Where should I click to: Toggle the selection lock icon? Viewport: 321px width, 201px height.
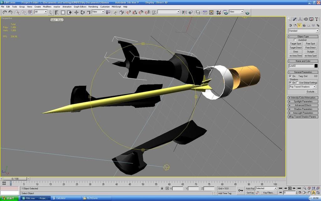[x=162, y=188]
